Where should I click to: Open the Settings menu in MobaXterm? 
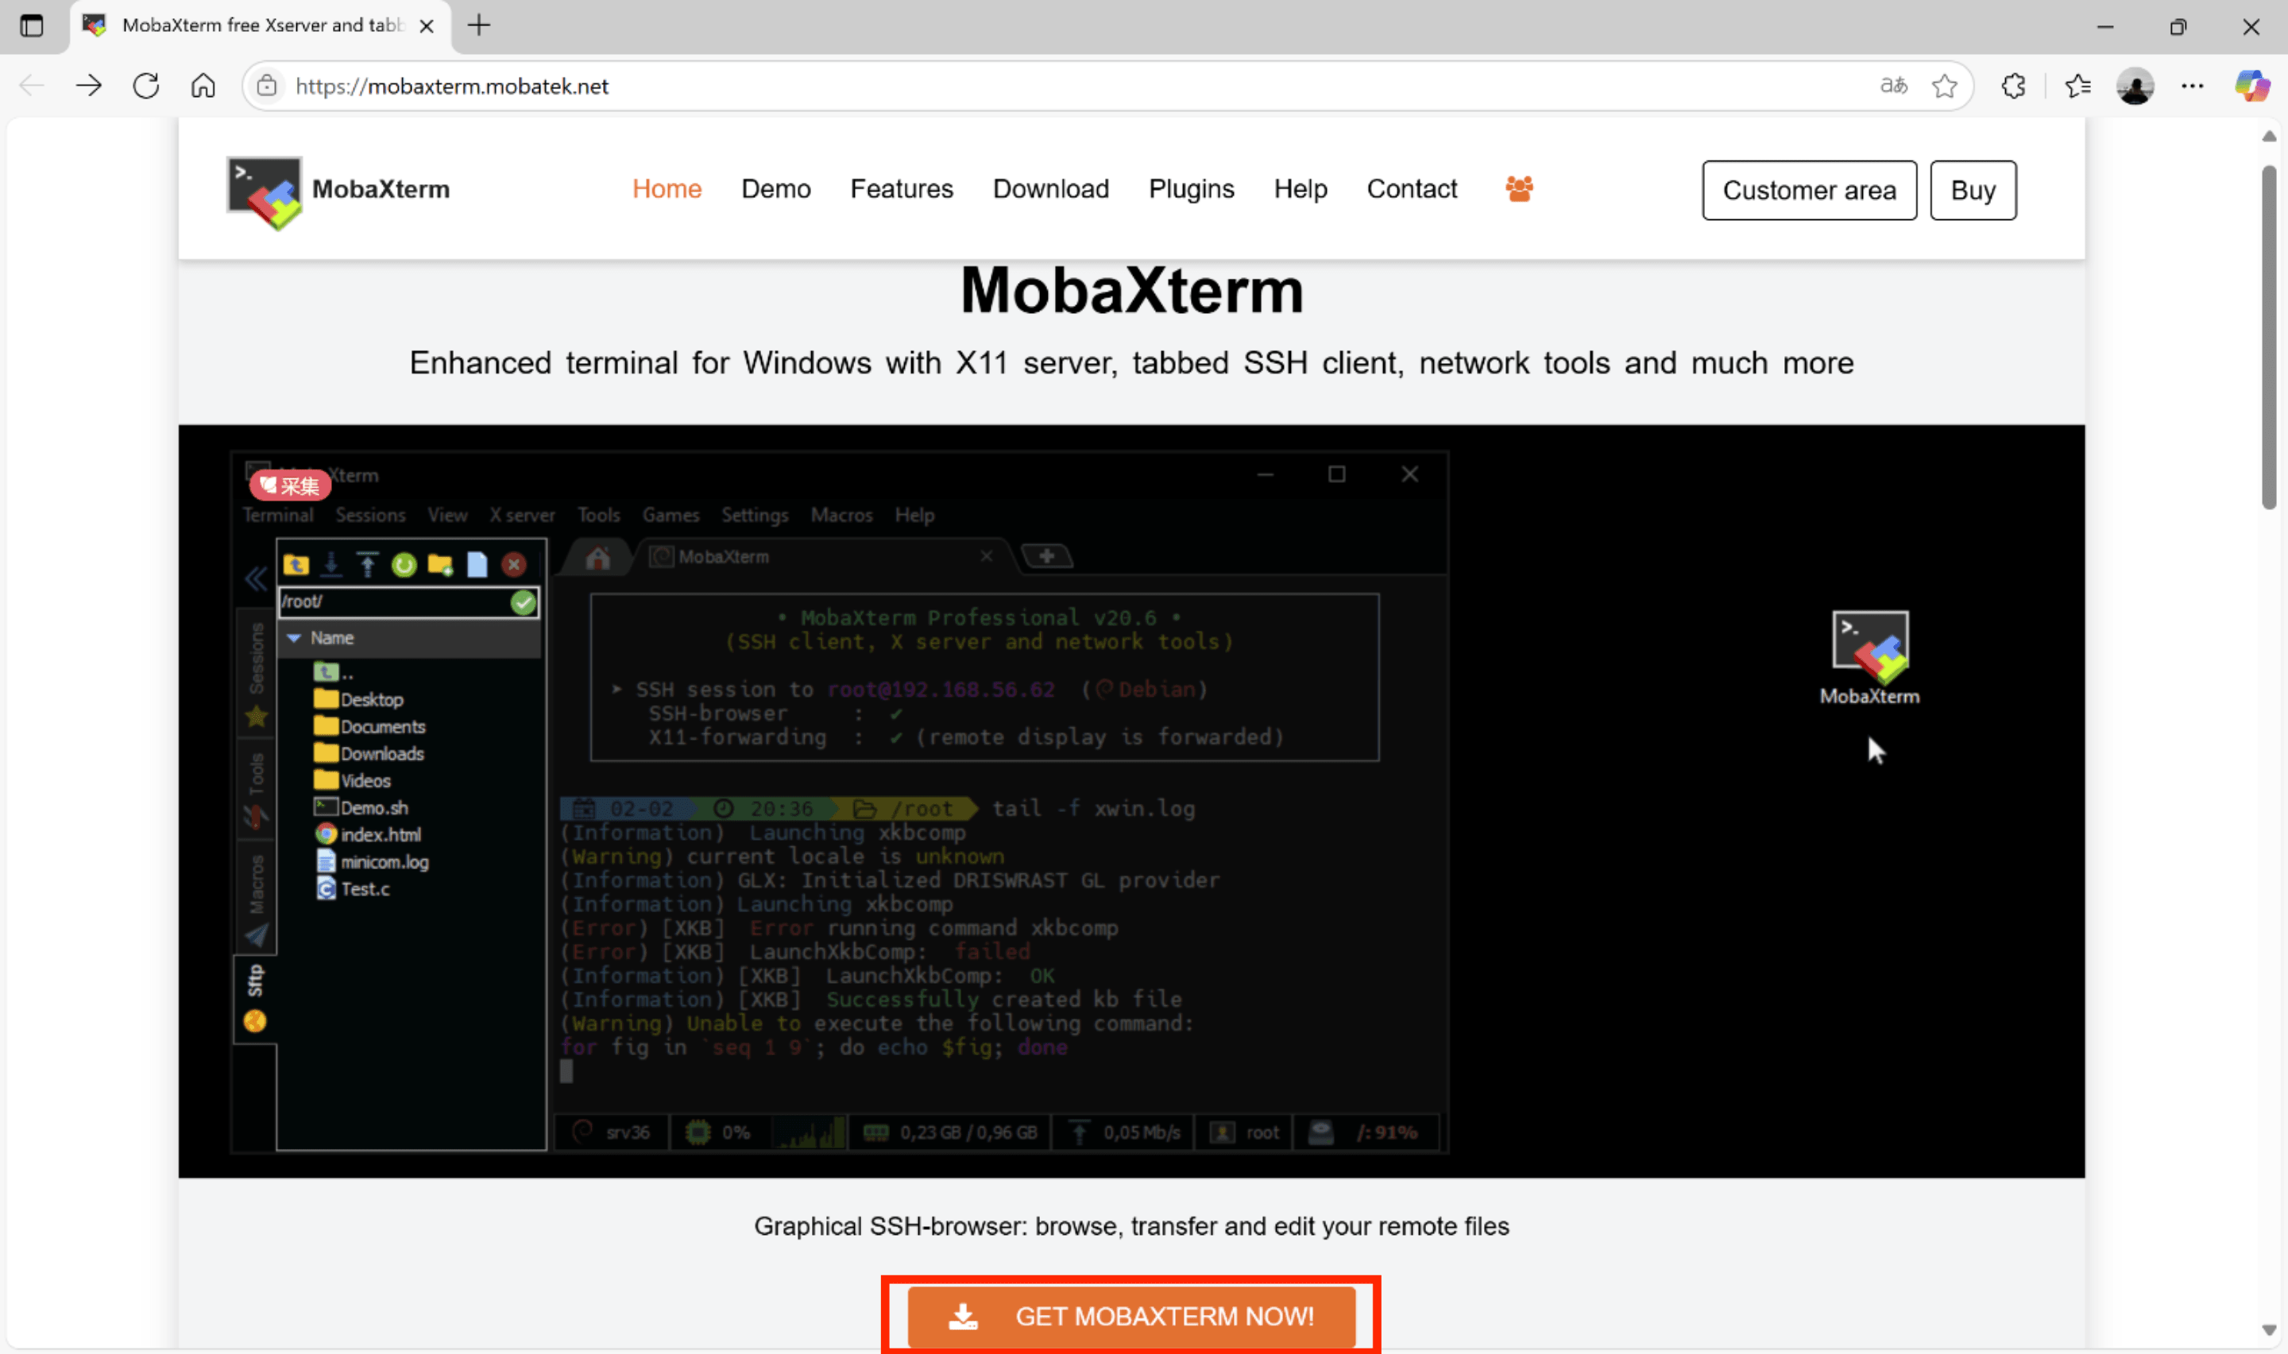click(x=754, y=515)
